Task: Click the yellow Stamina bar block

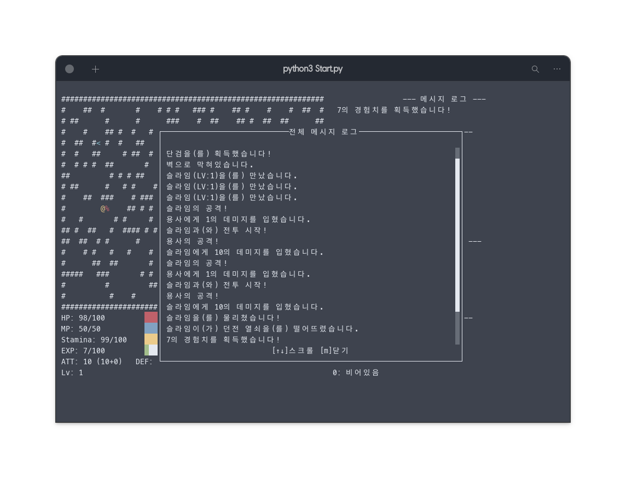Action: [x=151, y=339]
